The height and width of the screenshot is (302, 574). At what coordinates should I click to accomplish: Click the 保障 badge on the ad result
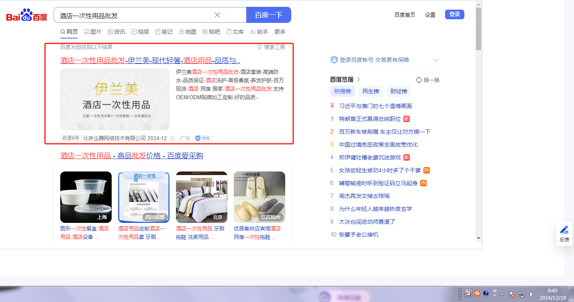pyautogui.click(x=203, y=138)
